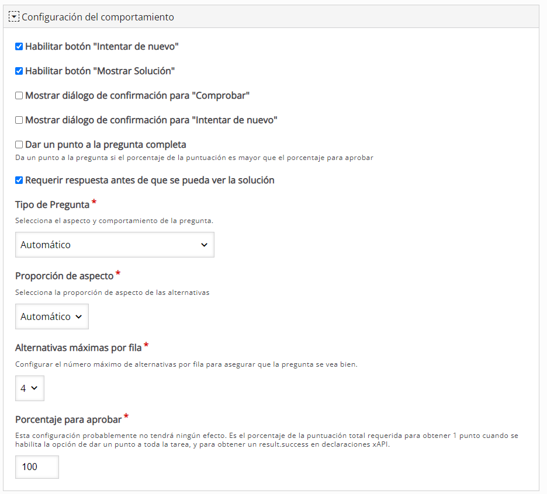This screenshot has height=494, width=547.
Task: Click the Configuración del comportamiento header title
Action: [98, 17]
